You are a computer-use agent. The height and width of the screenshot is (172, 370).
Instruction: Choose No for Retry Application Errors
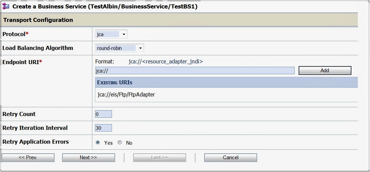click(x=120, y=142)
